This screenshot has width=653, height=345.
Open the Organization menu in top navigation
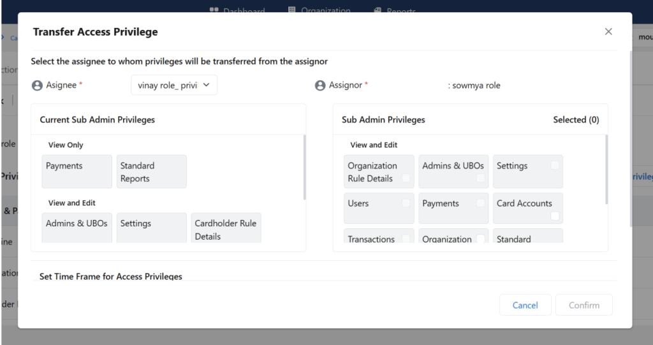pos(319,11)
